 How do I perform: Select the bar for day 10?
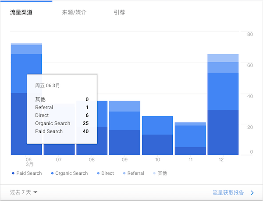[157, 135]
